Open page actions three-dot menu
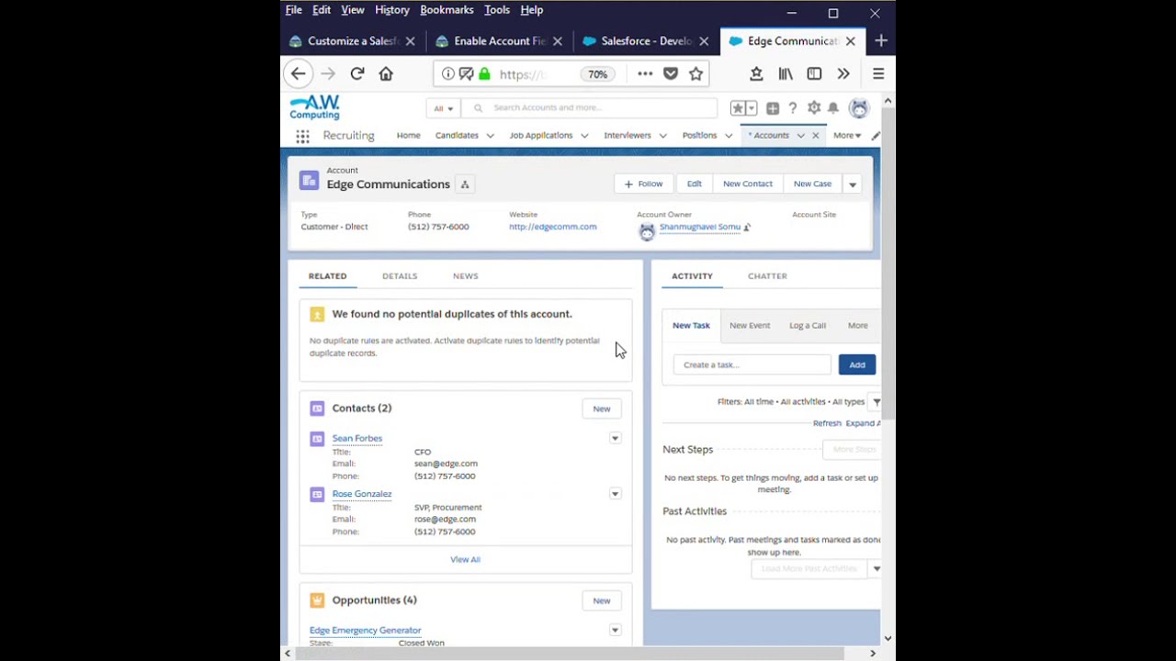1176x661 pixels. (x=645, y=73)
